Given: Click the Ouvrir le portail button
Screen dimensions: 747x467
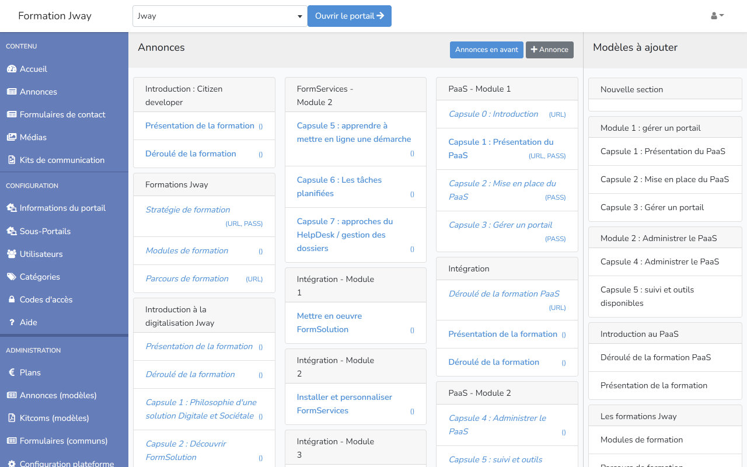Looking at the screenshot, I should point(349,16).
